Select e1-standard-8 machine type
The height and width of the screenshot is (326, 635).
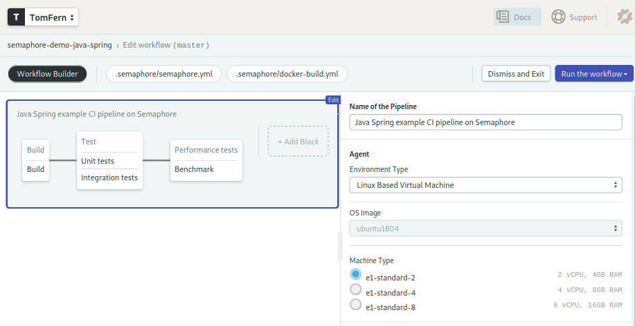[355, 304]
